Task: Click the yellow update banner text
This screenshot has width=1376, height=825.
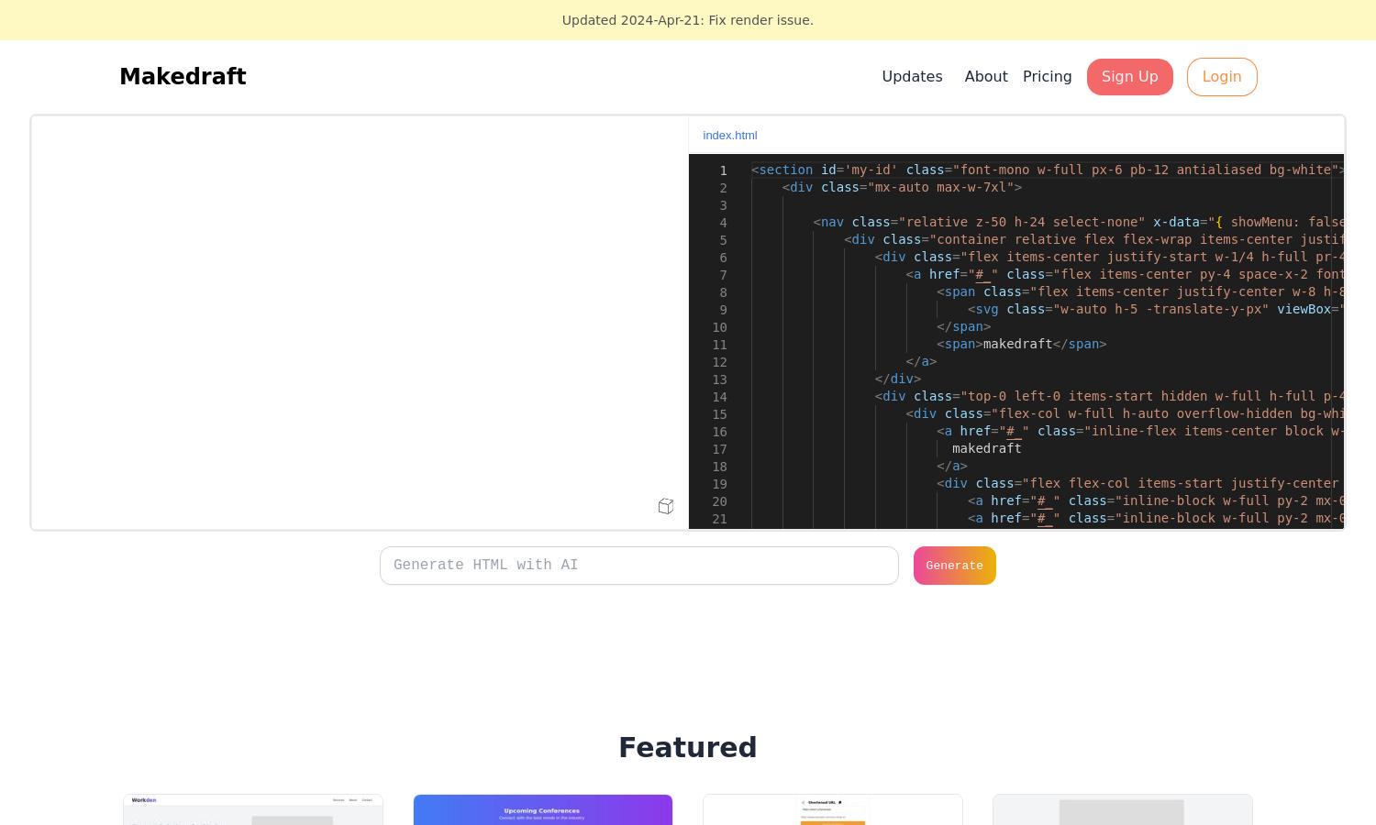Action: [x=688, y=20]
